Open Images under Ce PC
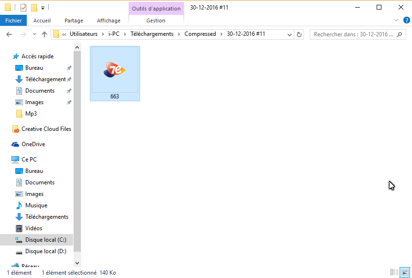The height and width of the screenshot is (278, 412). click(x=34, y=194)
